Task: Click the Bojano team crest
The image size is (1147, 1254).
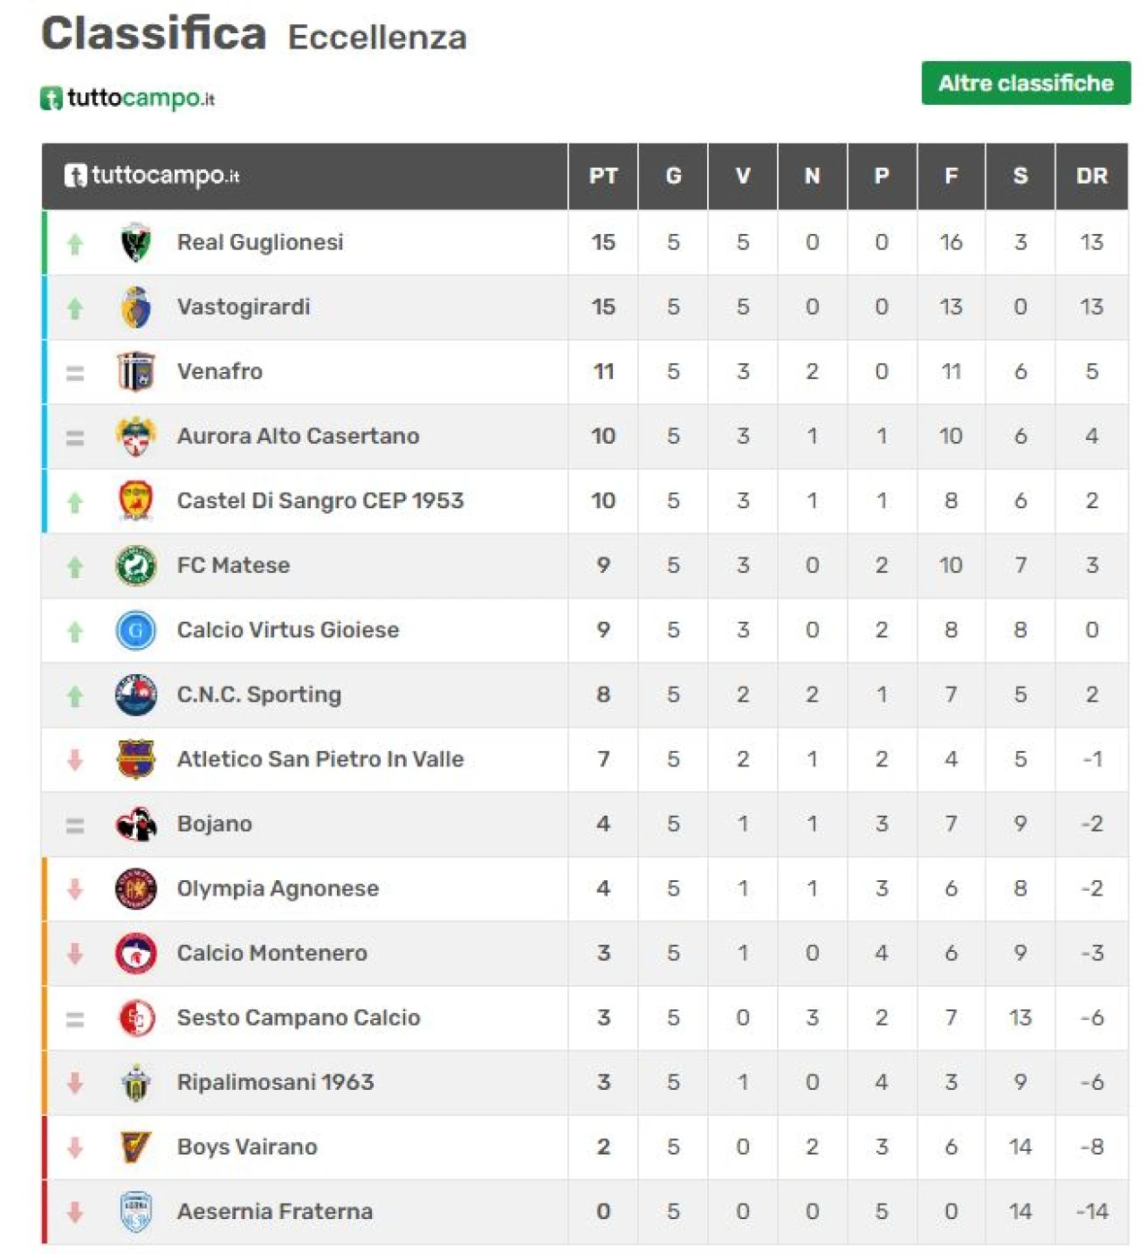Action: [x=136, y=824]
